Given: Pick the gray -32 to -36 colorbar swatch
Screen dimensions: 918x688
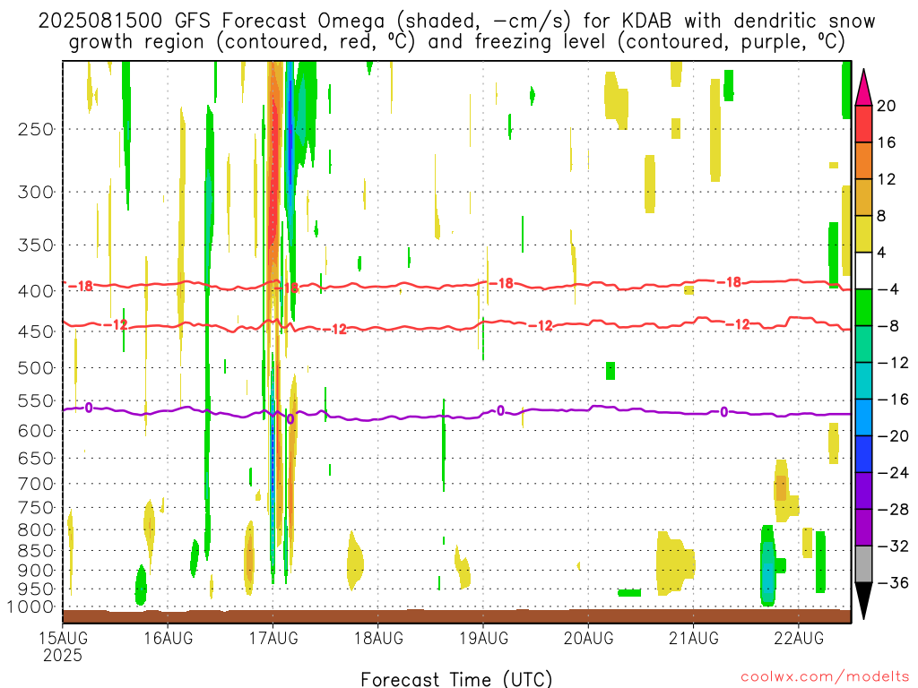Looking at the screenshot, I should coord(863,564).
